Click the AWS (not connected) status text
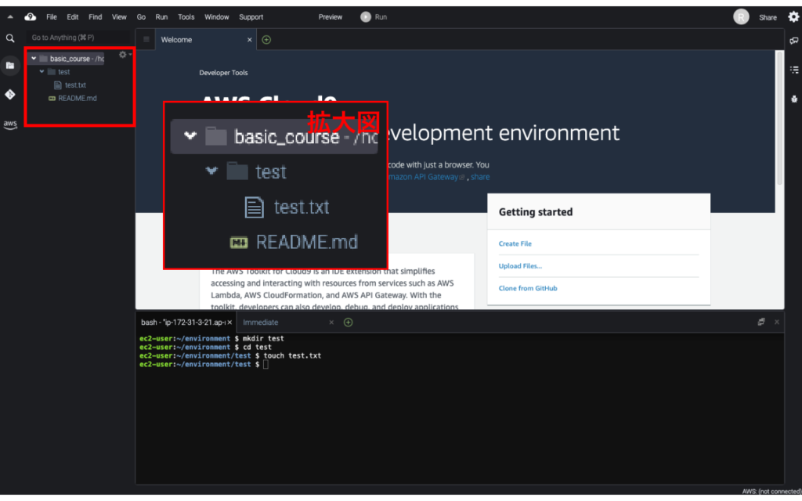This screenshot has height=501, width=802. (x=771, y=492)
